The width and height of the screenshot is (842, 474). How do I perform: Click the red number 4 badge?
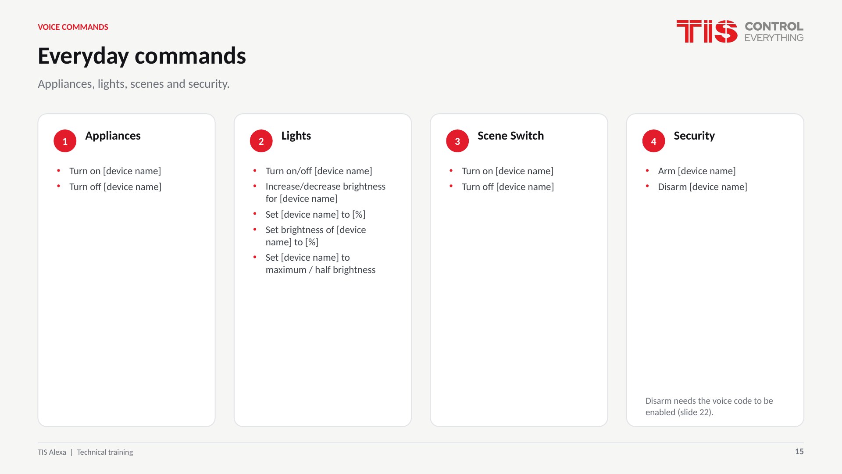[x=653, y=141]
